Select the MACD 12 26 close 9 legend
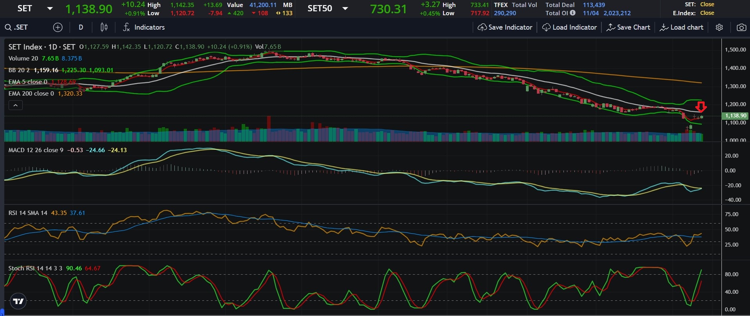The height and width of the screenshot is (316, 750). (x=36, y=150)
